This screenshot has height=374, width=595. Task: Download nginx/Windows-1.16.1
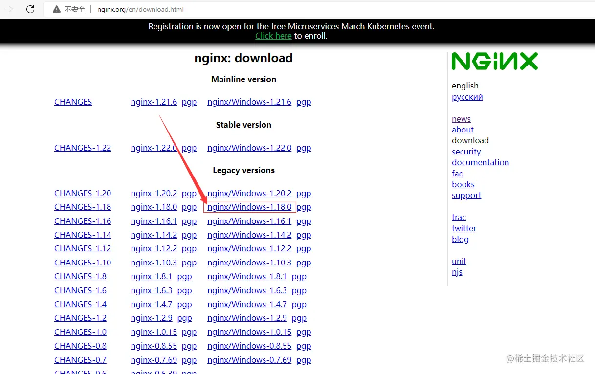tap(249, 221)
